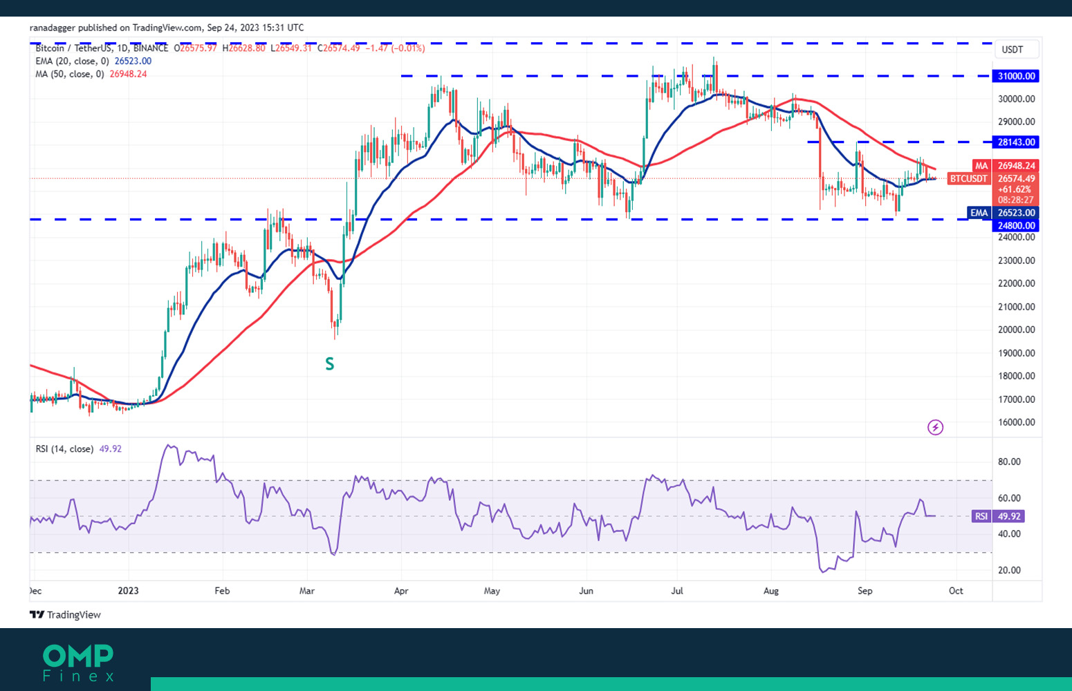Click the +61.62% change value
Image resolution: width=1072 pixels, height=691 pixels.
point(1015,189)
